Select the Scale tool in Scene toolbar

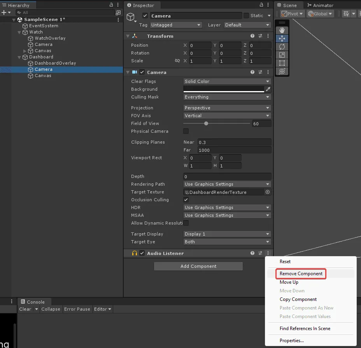click(x=282, y=55)
